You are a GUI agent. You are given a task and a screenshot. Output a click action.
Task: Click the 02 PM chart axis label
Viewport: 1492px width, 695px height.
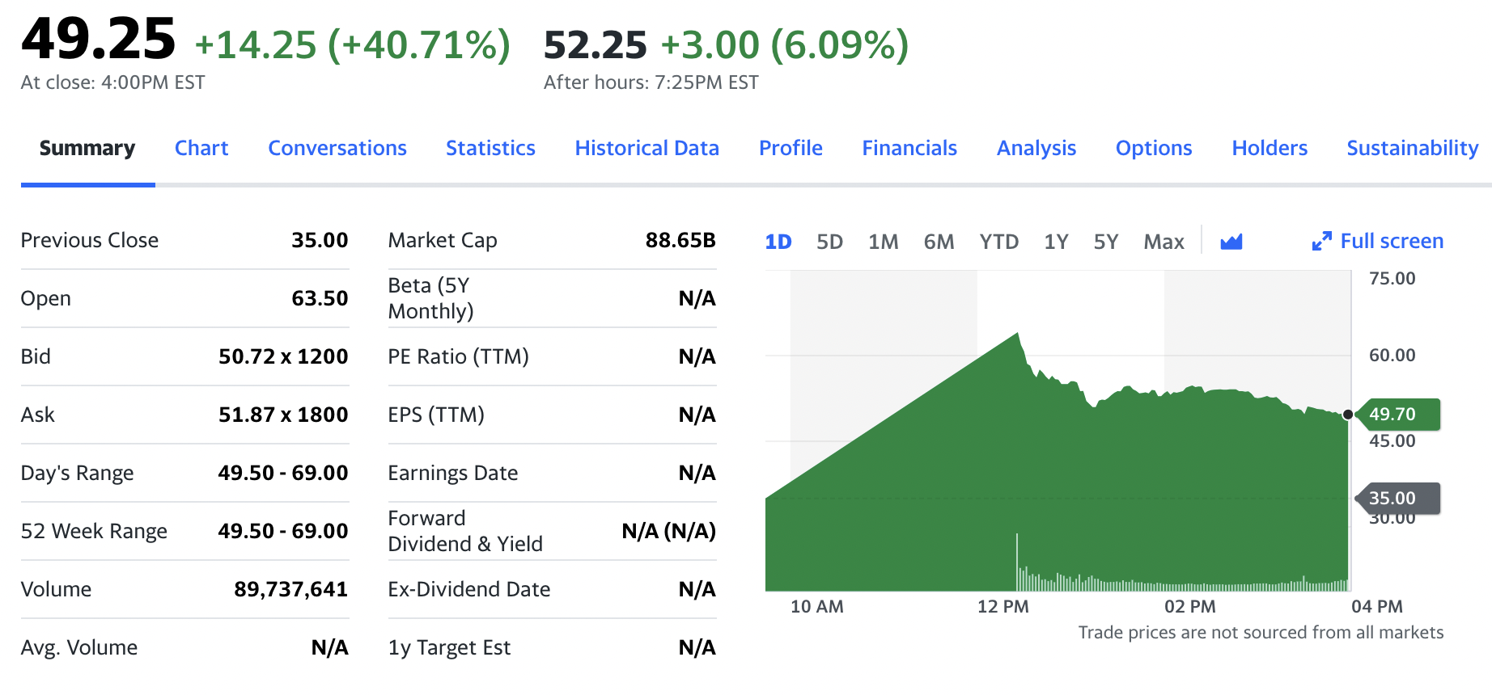click(x=1190, y=606)
